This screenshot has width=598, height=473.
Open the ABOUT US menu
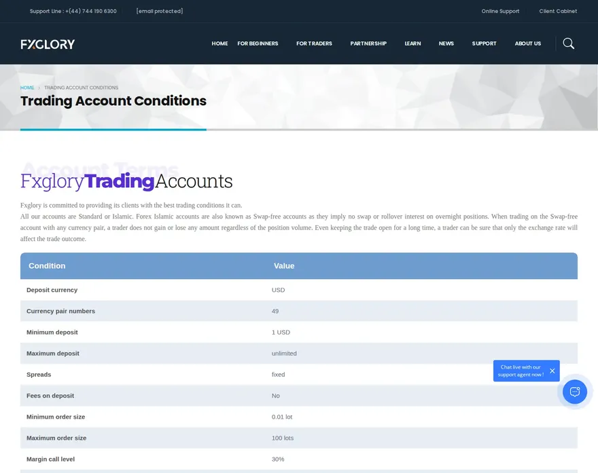tap(528, 43)
